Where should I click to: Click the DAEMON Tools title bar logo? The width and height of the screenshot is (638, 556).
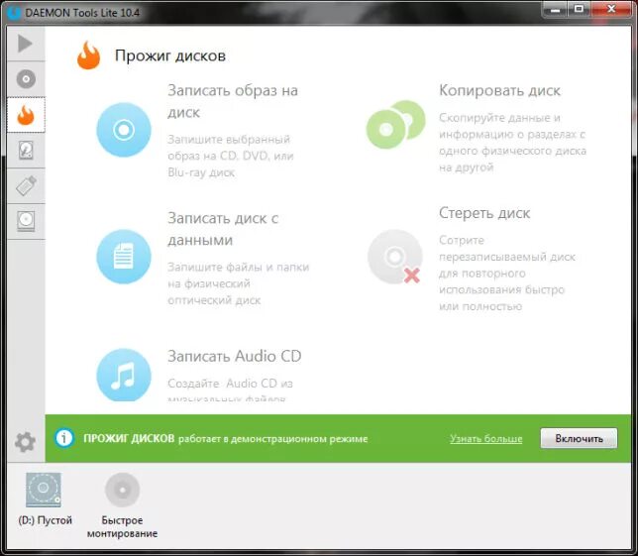[14, 13]
